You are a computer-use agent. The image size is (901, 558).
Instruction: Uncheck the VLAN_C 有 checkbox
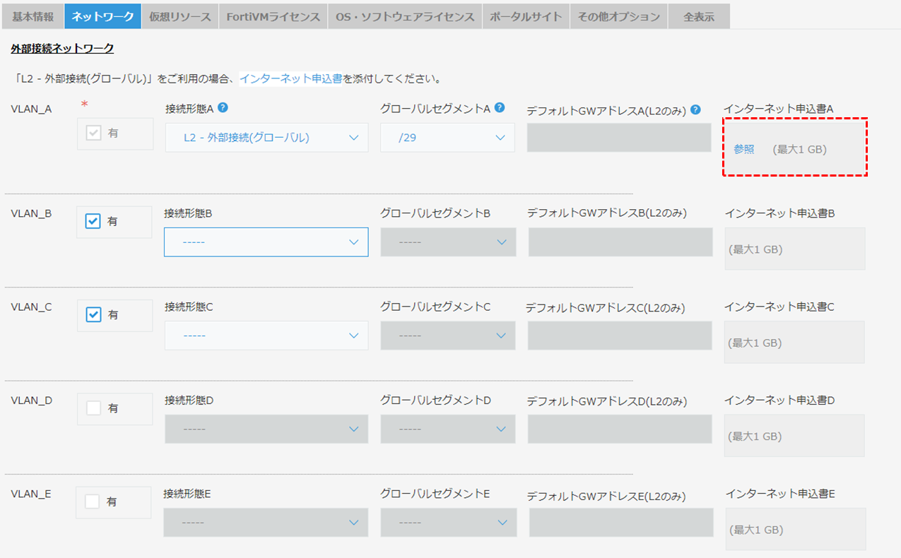[93, 314]
